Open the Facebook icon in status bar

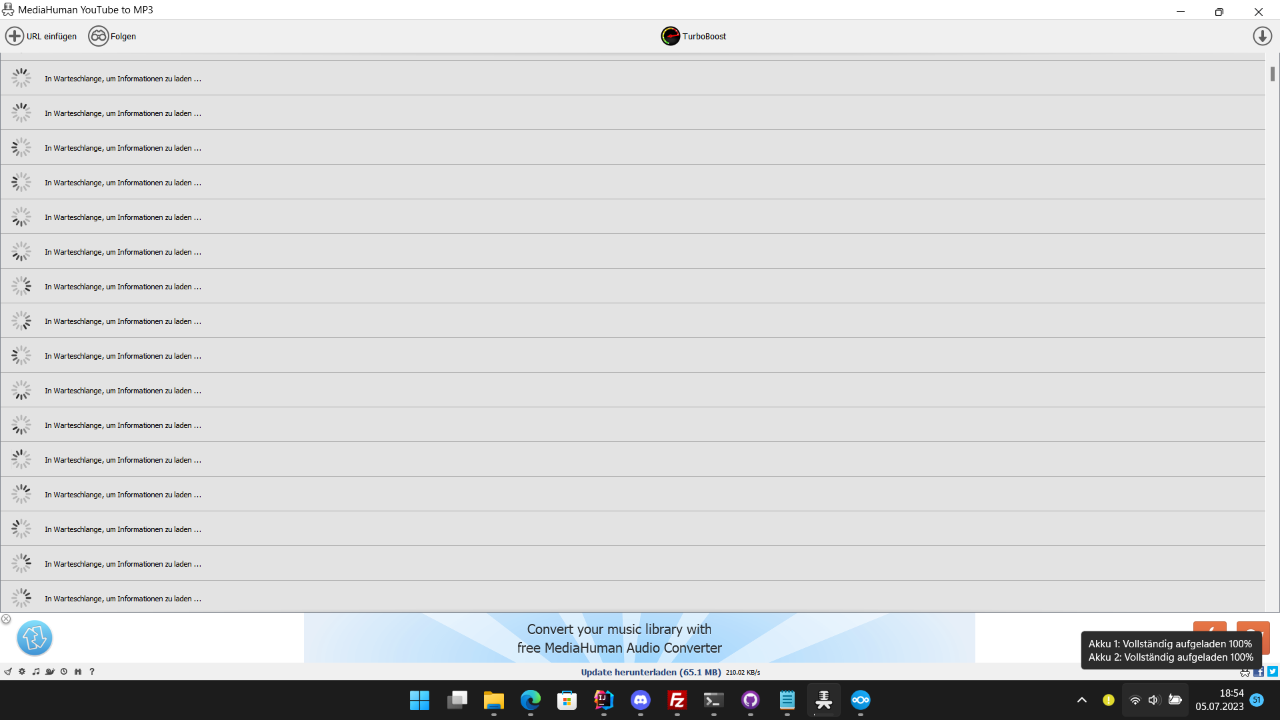[x=1259, y=672]
